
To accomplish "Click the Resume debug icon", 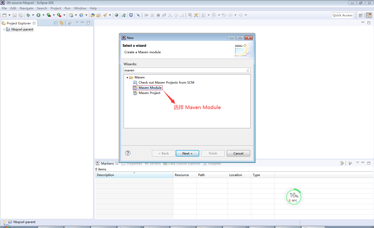I will [146, 15].
